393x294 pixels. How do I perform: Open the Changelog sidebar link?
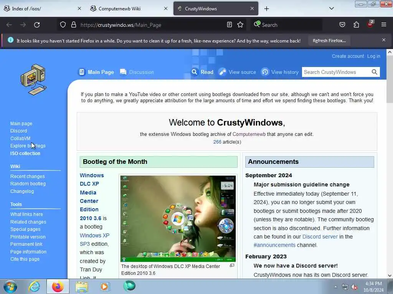pyautogui.click(x=22, y=191)
